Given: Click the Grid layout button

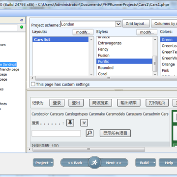Looking at the screenshot, I should pos(136,24).
